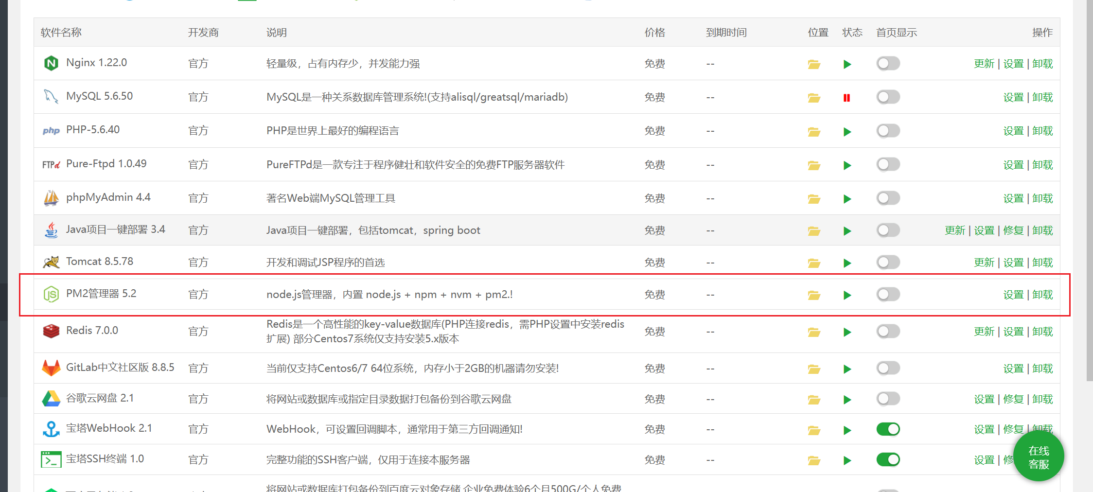Viewport: 1093px width, 492px height.
Task: Click 修复 for Java项目一键部署
Action: [x=1013, y=230]
